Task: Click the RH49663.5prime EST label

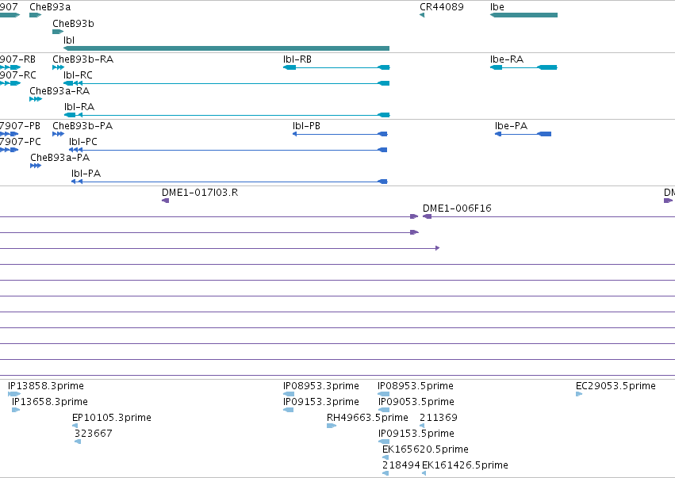Action: click(x=367, y=418)
